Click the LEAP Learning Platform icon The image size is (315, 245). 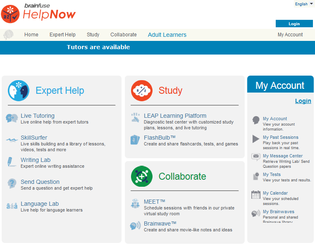point(135,118)
